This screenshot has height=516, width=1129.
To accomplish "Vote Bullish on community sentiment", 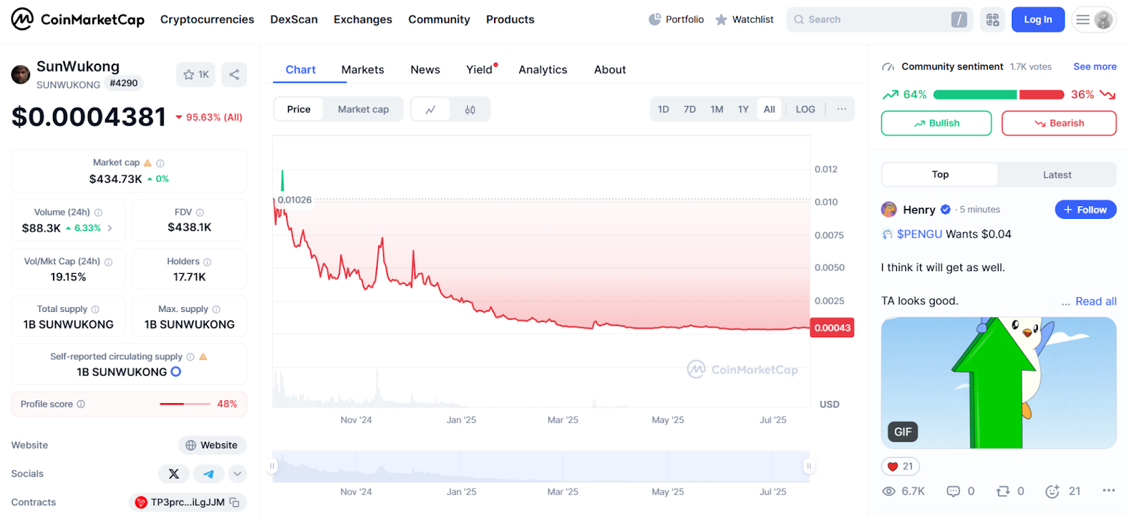I will 936,124.
